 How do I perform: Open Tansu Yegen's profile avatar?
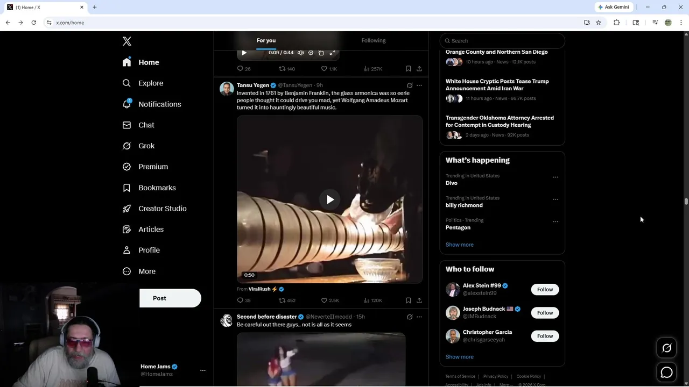point(227,89)
